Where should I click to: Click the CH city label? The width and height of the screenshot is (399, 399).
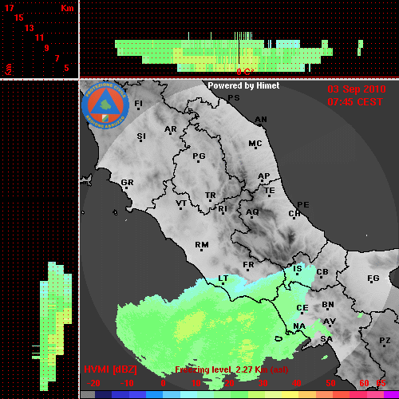[x=294, y=214]
